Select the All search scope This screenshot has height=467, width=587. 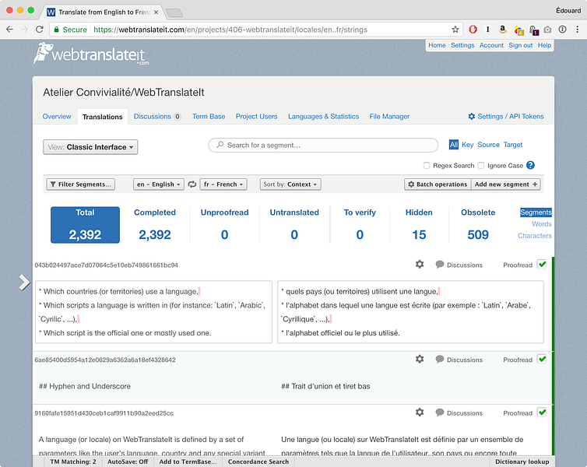coord(454,145)
